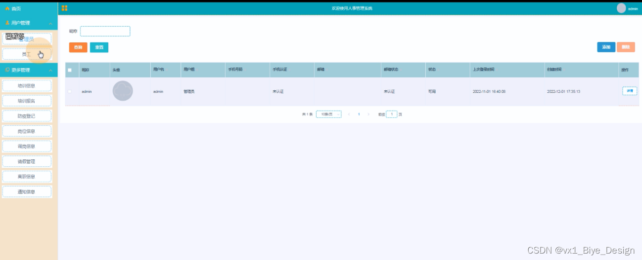
Task: Click the 2022-11-01 16:40:08 login time cell
Action: (489, 91)
